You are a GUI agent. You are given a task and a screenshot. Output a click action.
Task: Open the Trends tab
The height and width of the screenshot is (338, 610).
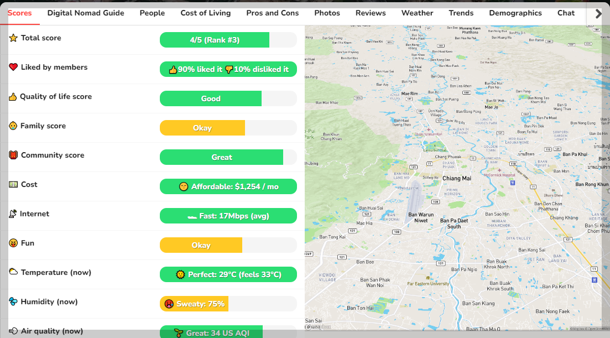[461, 13]
